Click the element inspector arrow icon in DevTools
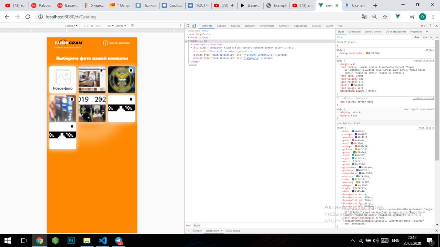440x247 pixels. (188, 26)
